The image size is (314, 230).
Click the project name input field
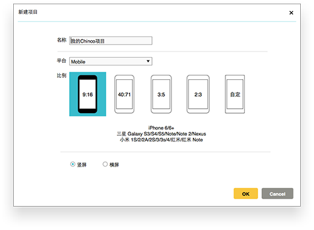tap(111, 41)
